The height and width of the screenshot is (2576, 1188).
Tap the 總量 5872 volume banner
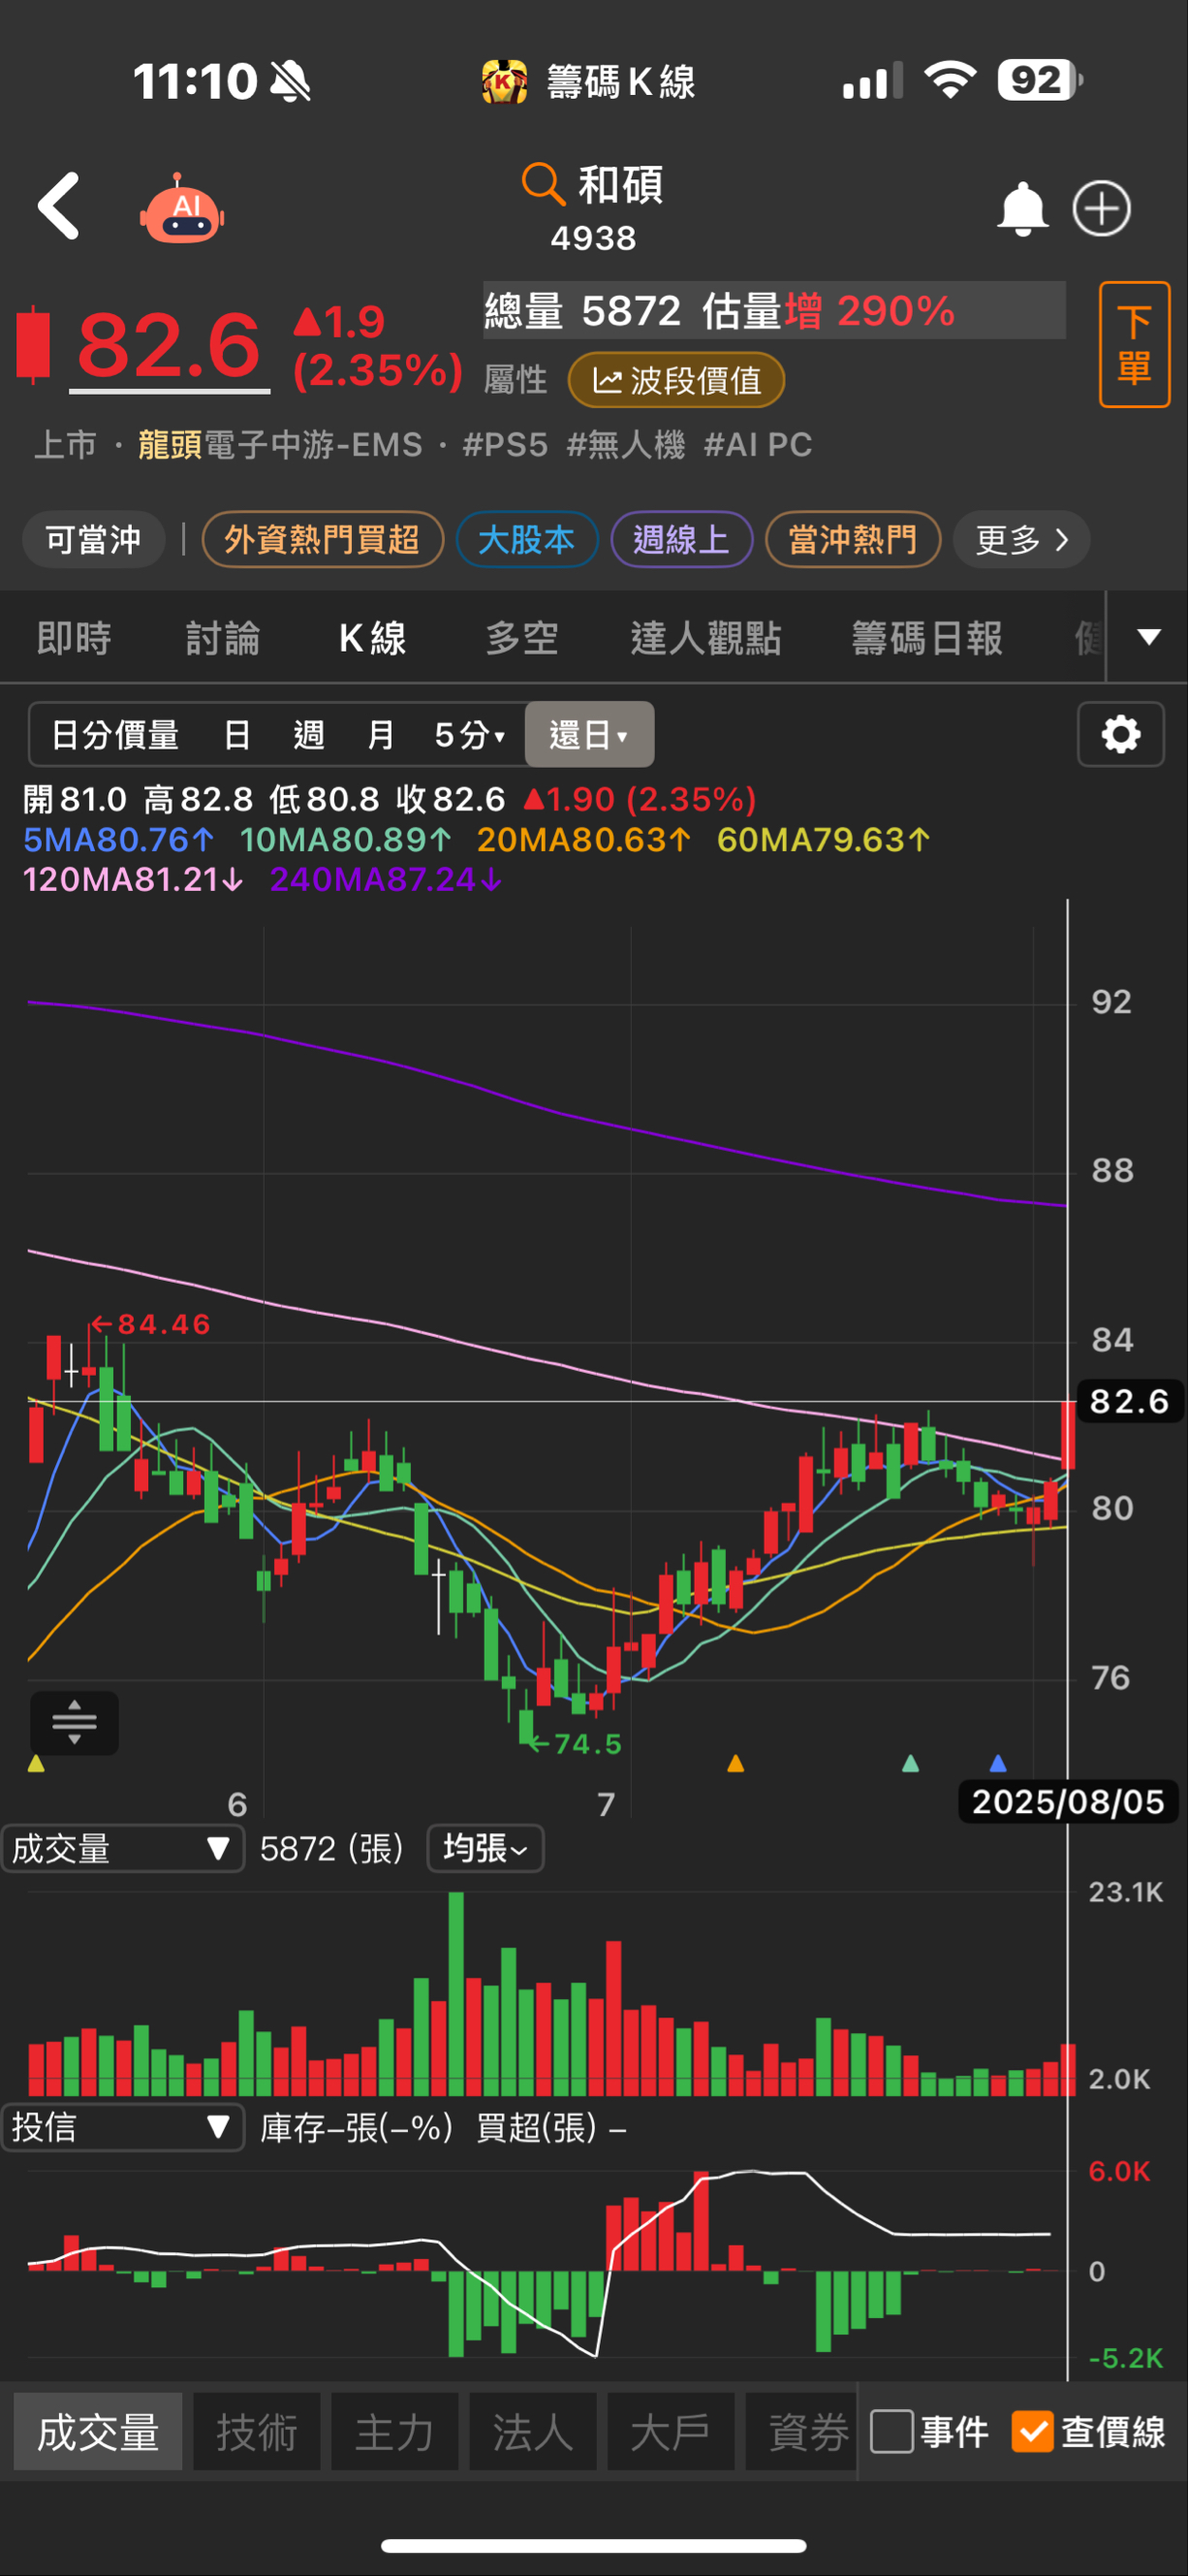click(x=774, y=310)
